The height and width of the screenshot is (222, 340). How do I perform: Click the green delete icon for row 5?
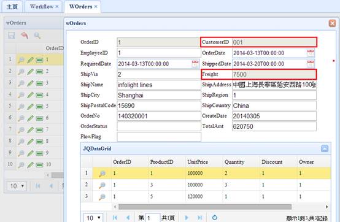tap(39, 107)
